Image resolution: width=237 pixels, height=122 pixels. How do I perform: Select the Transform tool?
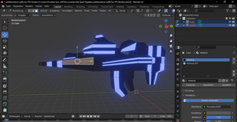pos(5,53)
